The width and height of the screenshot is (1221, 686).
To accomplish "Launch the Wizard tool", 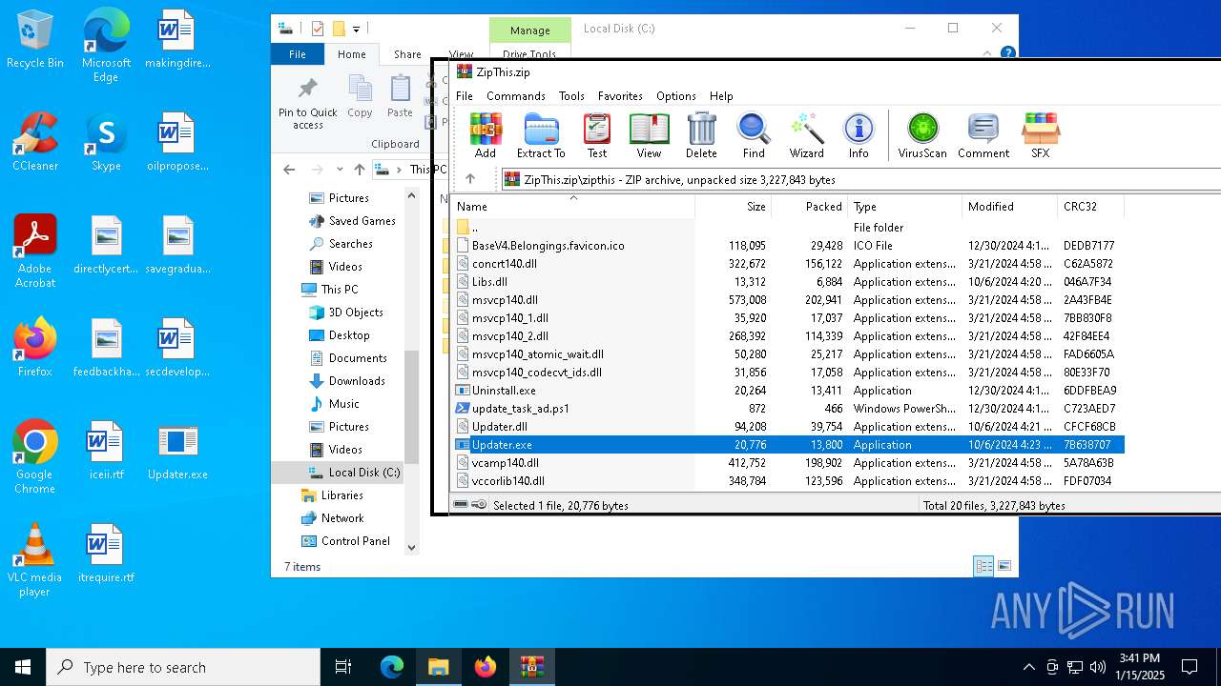I will pos(806,135).
